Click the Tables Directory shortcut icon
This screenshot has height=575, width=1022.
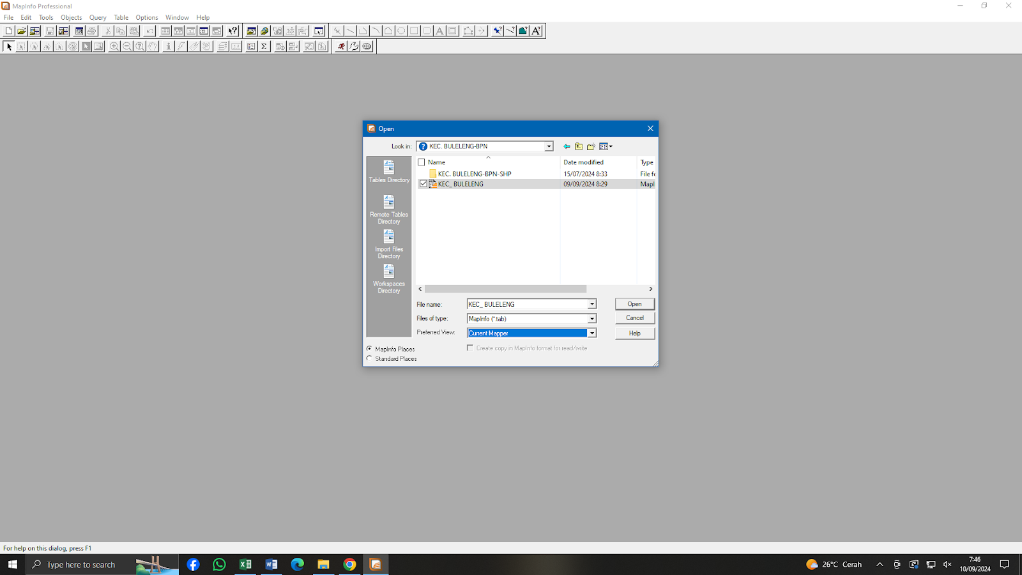coord(389,172)
